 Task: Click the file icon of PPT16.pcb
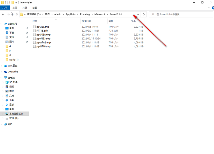click(34, 31)
